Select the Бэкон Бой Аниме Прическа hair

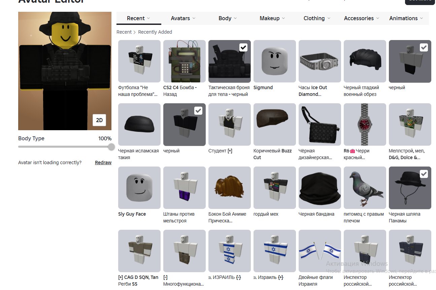(x=229, y=188)
